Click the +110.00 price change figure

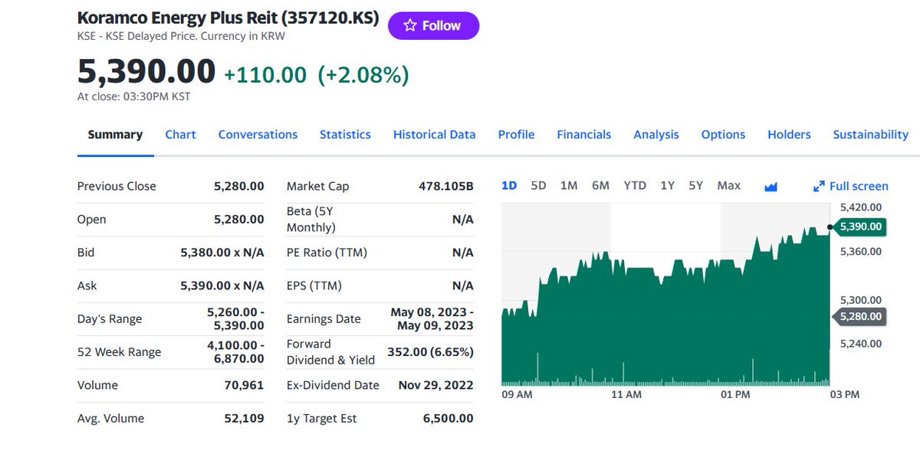click(265, 74)
